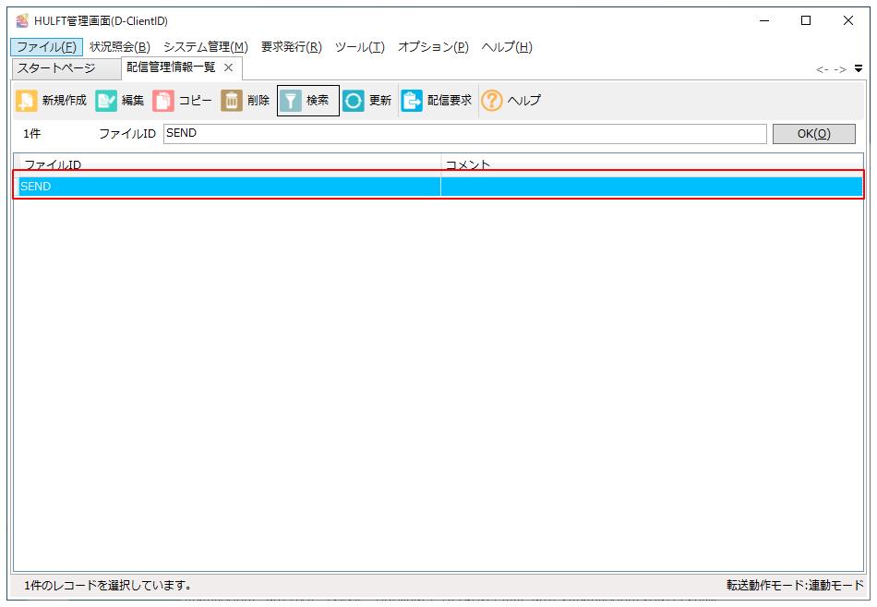
Task: Open ヘルプ via the question mark icon
Action: click(x=492, y=101)
